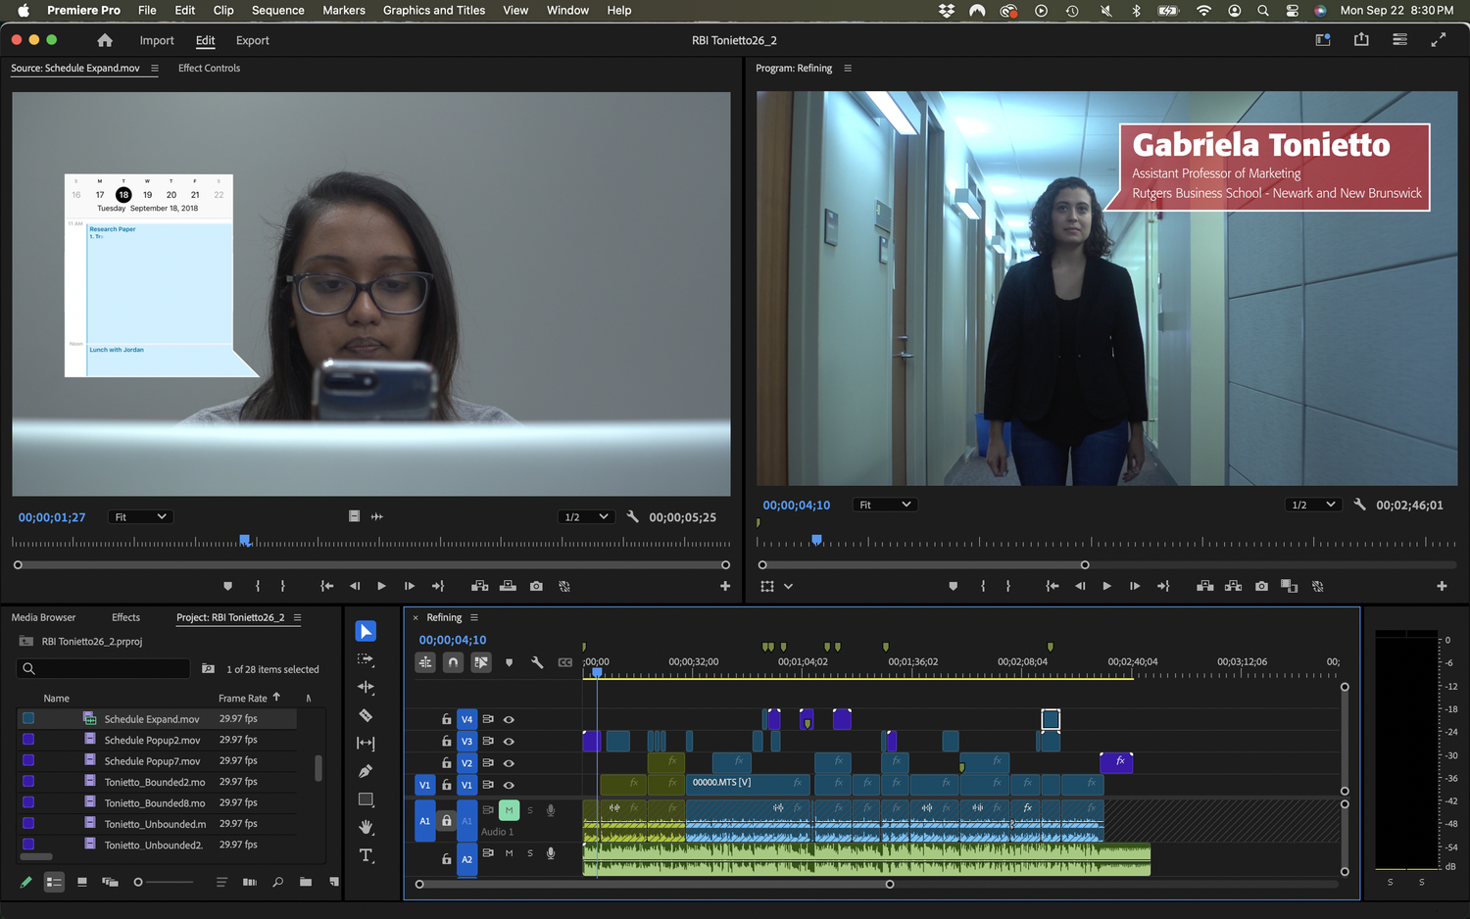This screenshot has height=919, width=1470.
Task: Toggle V2 track output eye
Action: (509, 763)
